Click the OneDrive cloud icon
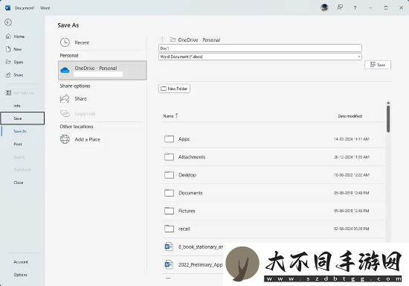The image size is (409, 286). click(65, 70)
